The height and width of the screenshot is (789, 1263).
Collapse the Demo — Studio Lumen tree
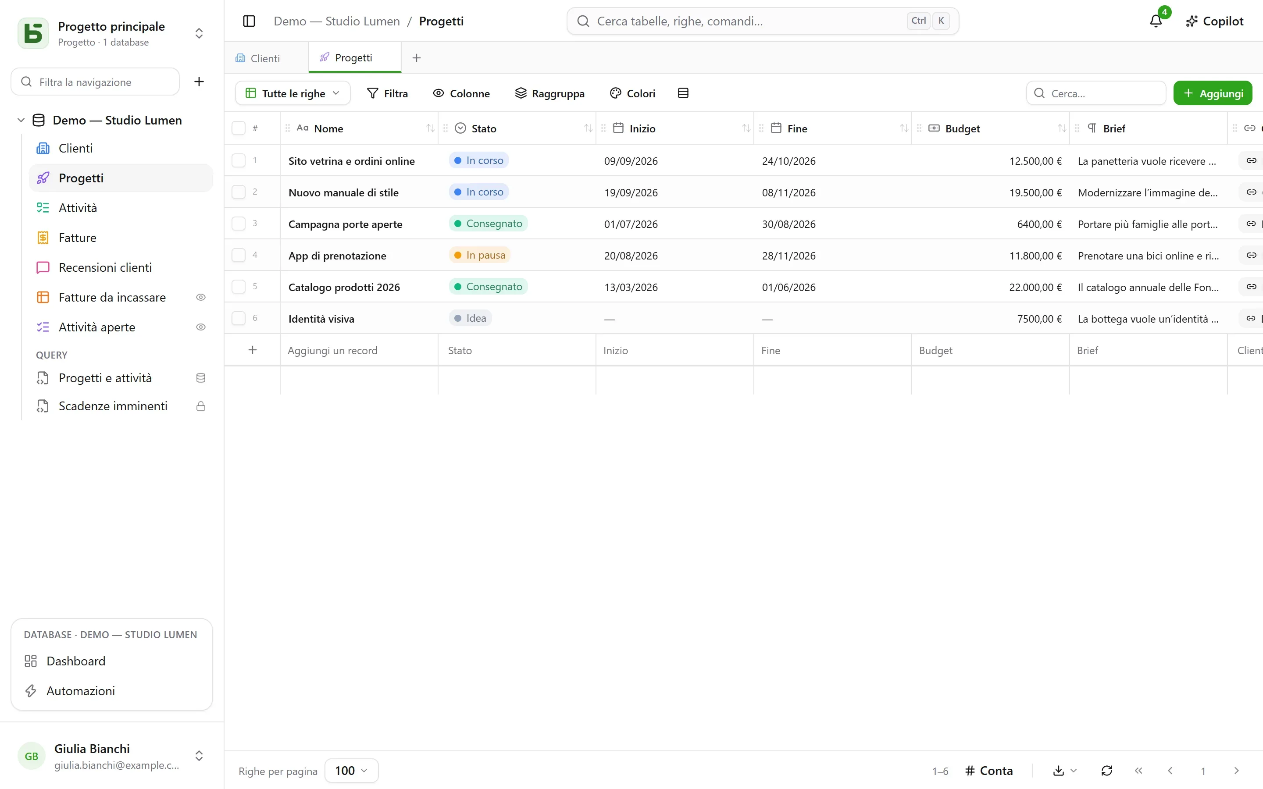(x=21, y=120)
